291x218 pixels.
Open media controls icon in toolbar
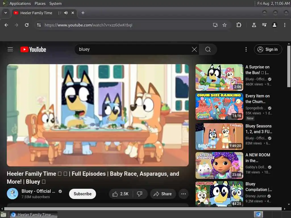pyautogui.click(x=264, y=25)
